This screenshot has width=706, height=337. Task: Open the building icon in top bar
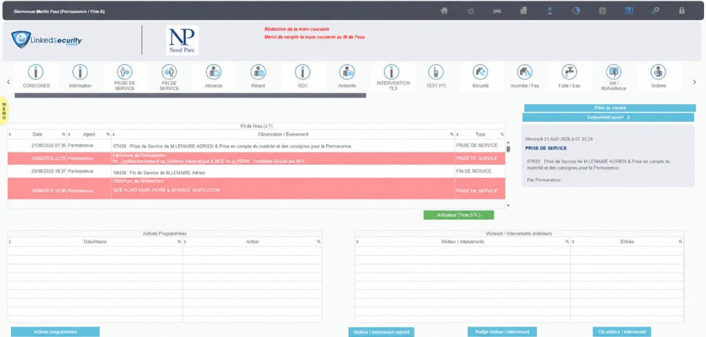[523, 11]
